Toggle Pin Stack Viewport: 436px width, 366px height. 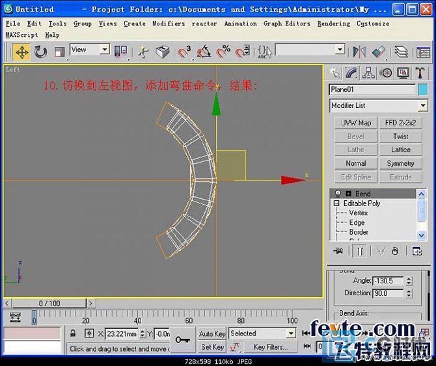(x=338, y=251)
